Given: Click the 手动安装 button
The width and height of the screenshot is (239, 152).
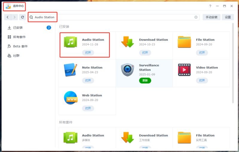Looking at the screenshot, I should click(x=212, y=17).
